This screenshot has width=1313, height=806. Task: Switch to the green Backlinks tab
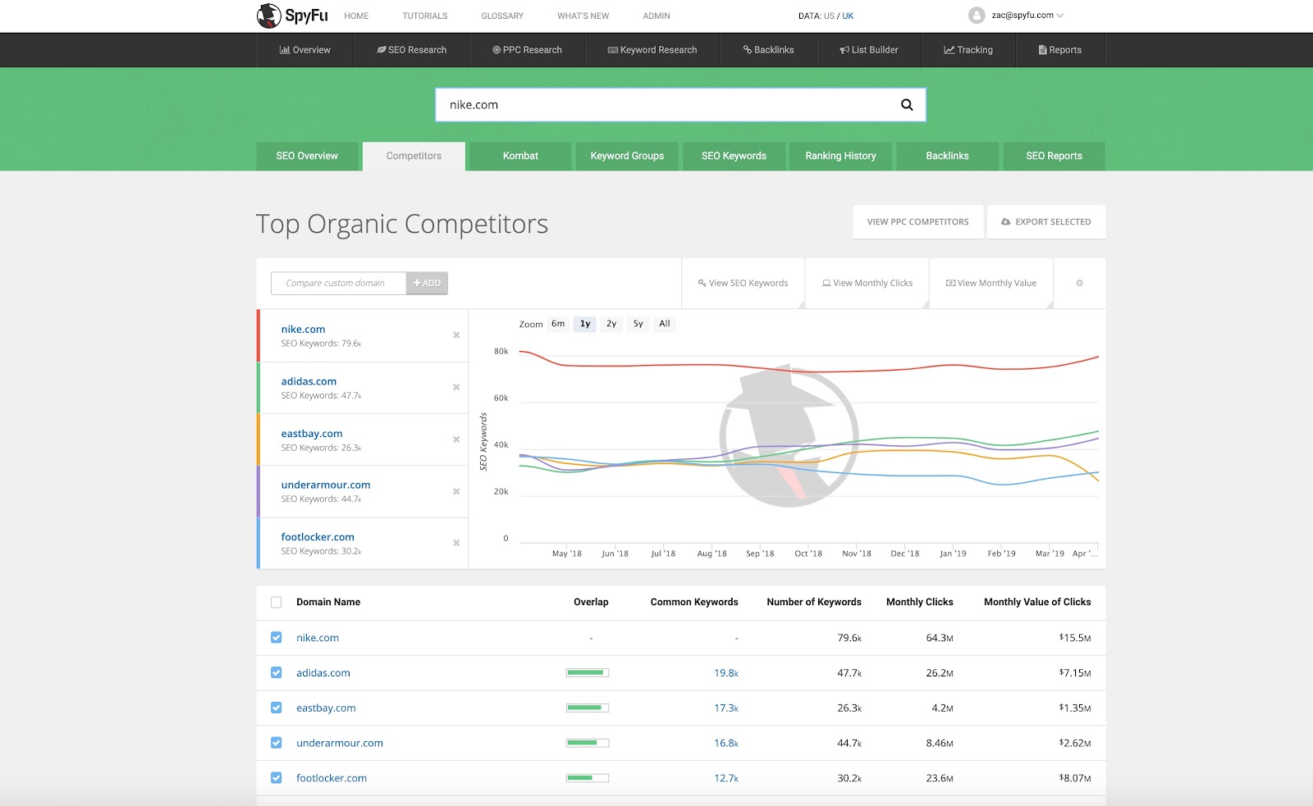(x=947, y=156)
